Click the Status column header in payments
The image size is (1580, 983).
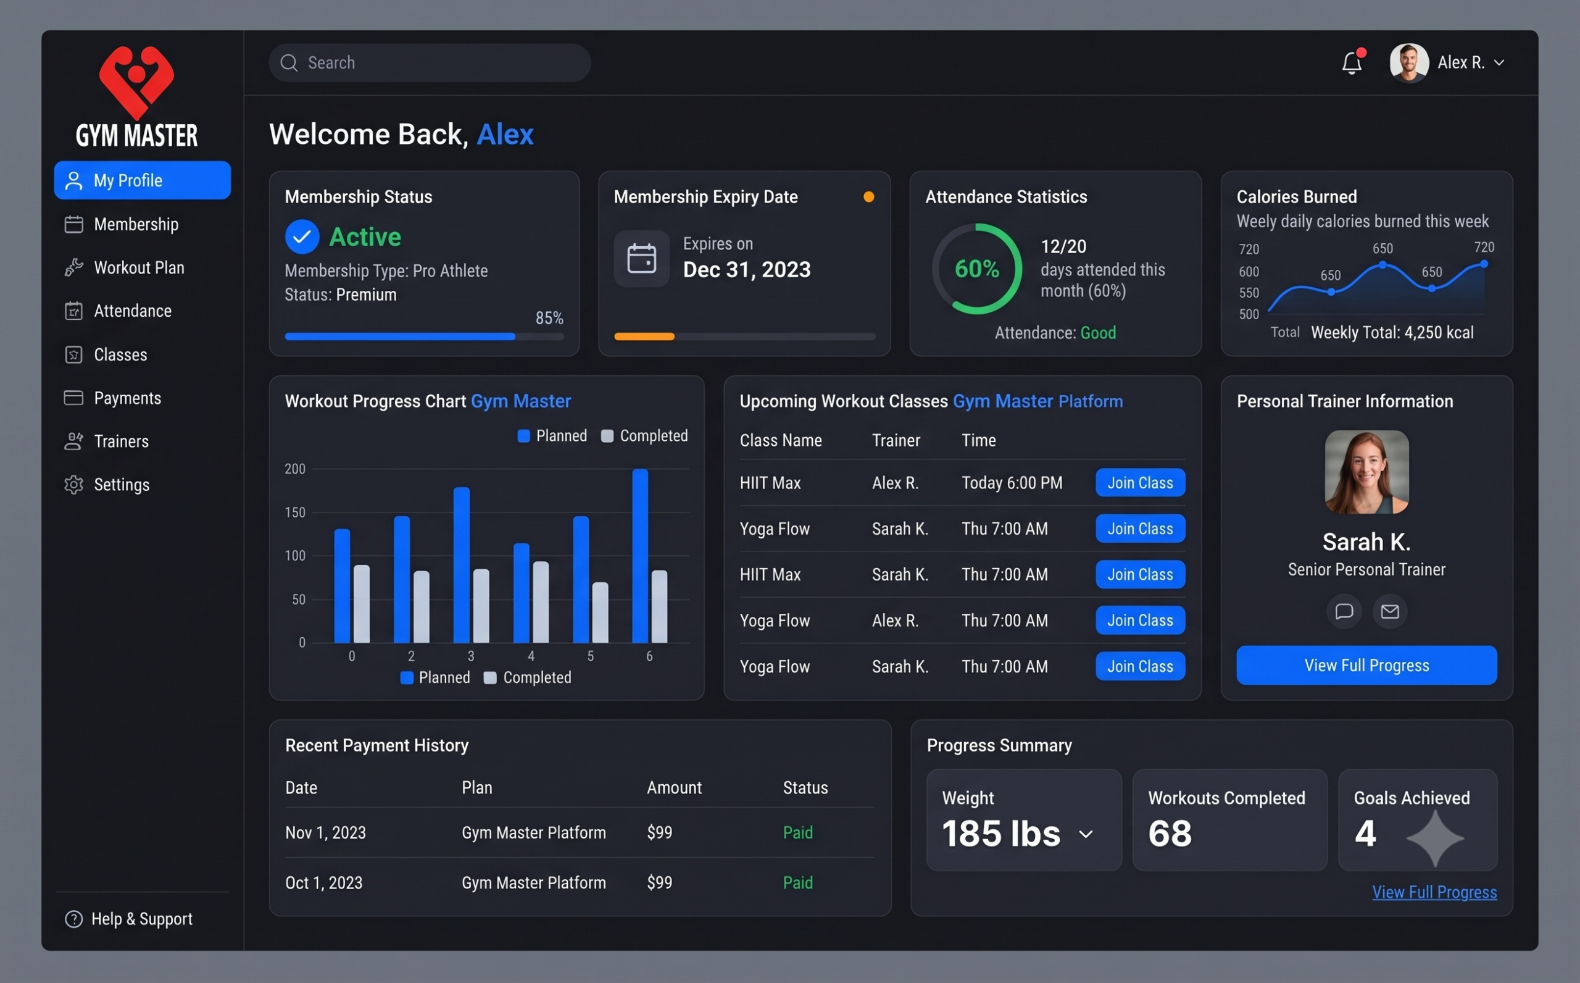(805, 788)
